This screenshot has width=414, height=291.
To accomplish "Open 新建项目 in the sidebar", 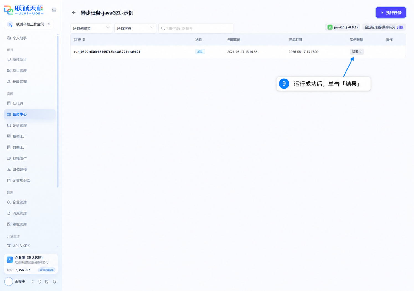I will 30,60.
